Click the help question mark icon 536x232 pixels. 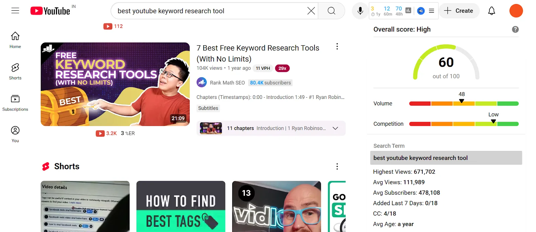point(515,30)
